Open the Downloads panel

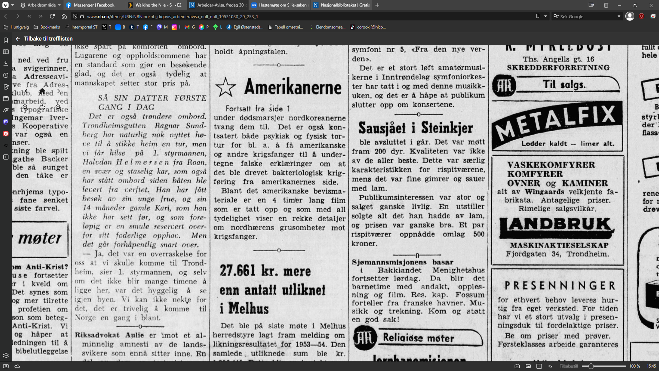click(x=6, y=64)
